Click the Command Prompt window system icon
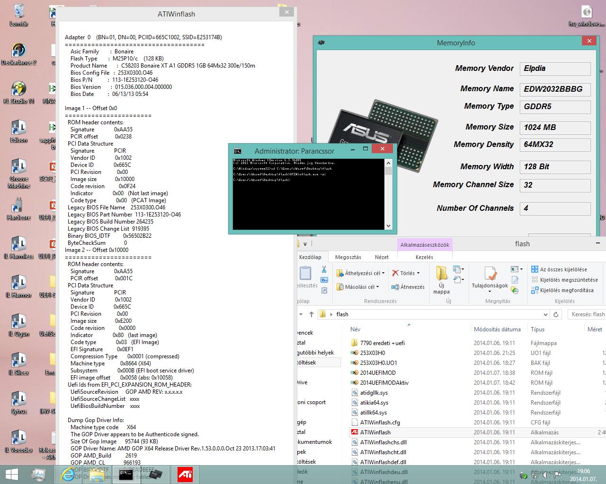606x484 pixels. tap(238, 151)
